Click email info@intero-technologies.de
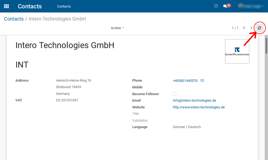The image size is (268, 160). [194, 101]
